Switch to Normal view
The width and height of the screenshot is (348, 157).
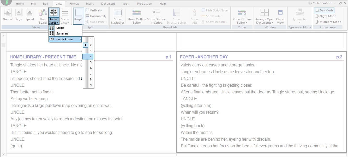8,16
